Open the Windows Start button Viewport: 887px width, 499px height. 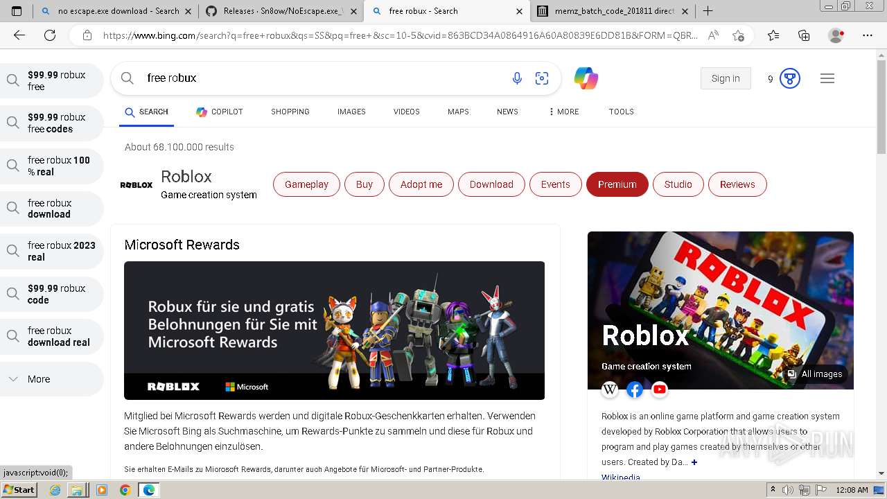(x=19, y=490)
